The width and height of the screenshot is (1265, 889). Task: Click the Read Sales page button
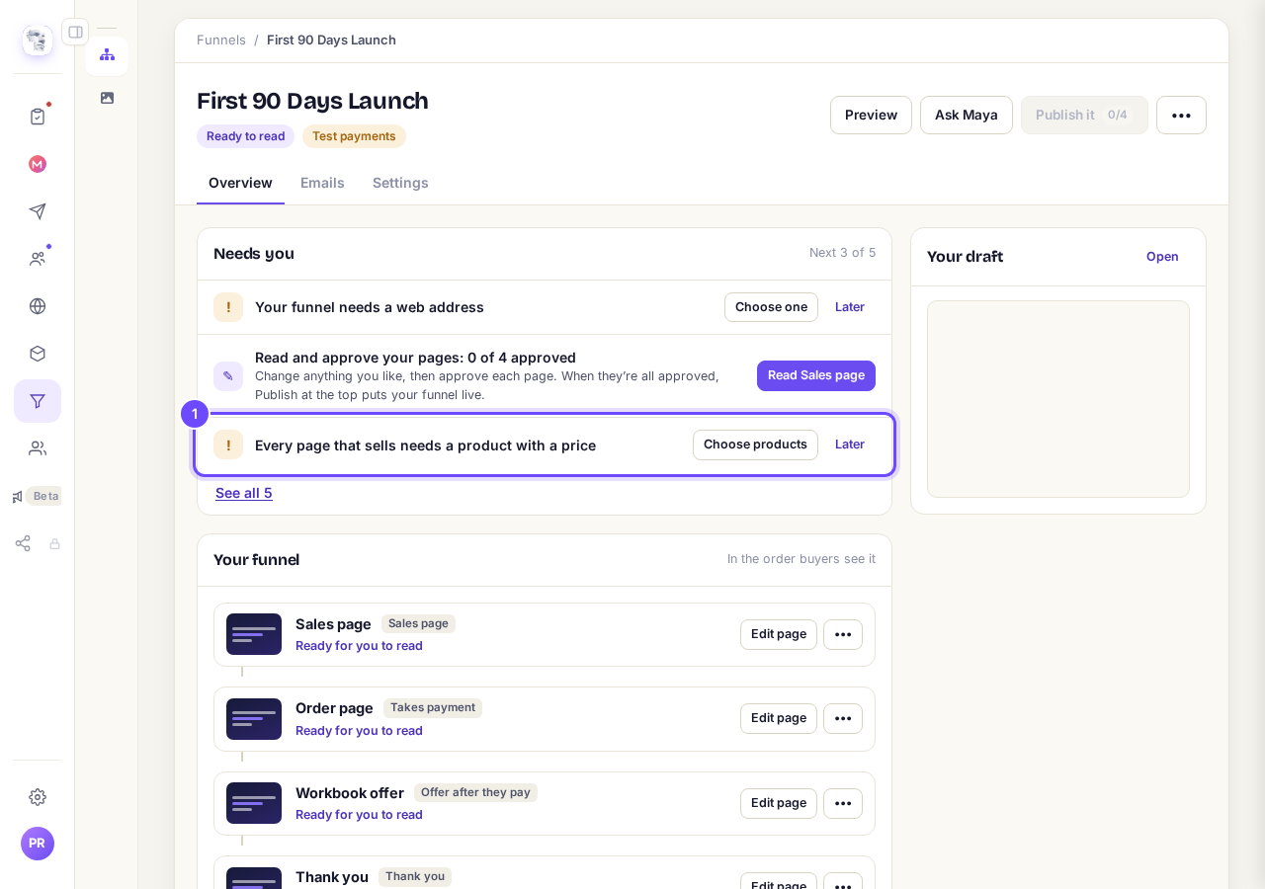(816, 375)
